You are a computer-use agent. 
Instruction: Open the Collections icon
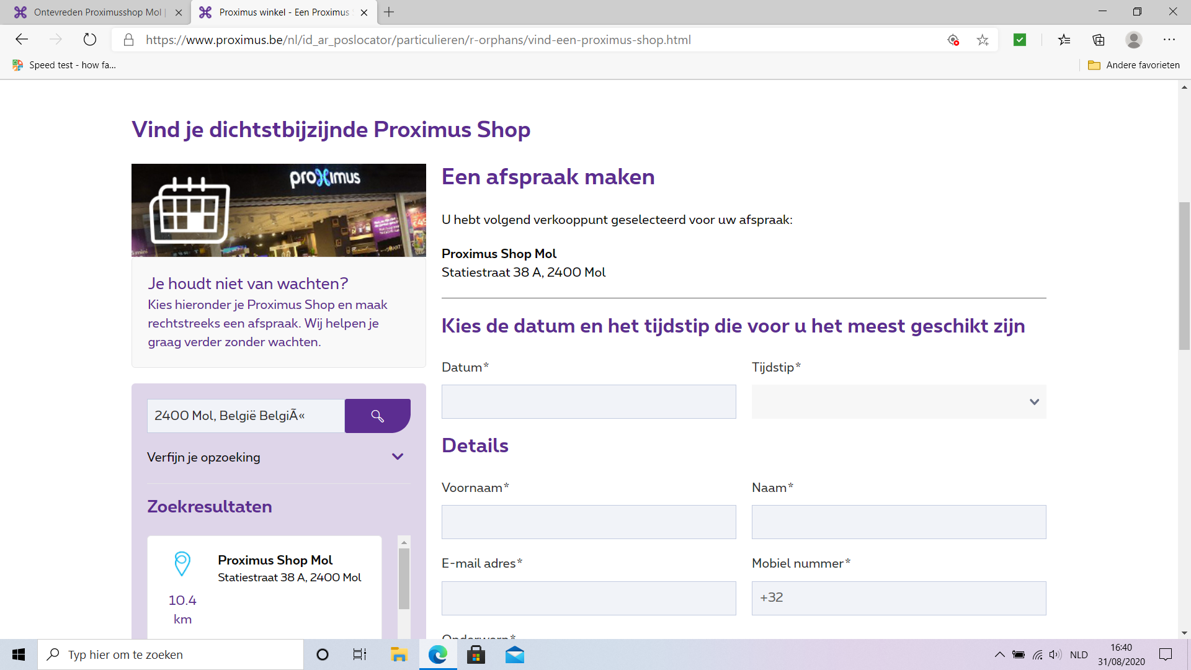(x=1099, y=40)
